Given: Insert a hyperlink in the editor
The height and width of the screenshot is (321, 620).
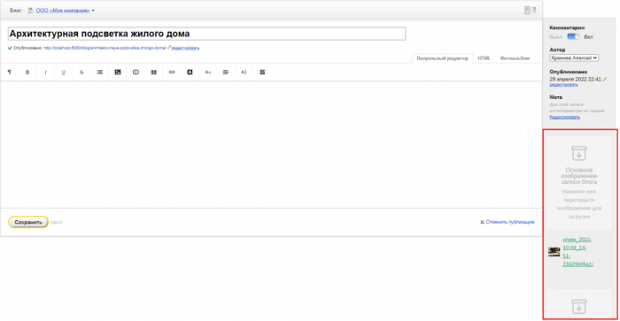Looking at the screenshot, I should (172, 73).
